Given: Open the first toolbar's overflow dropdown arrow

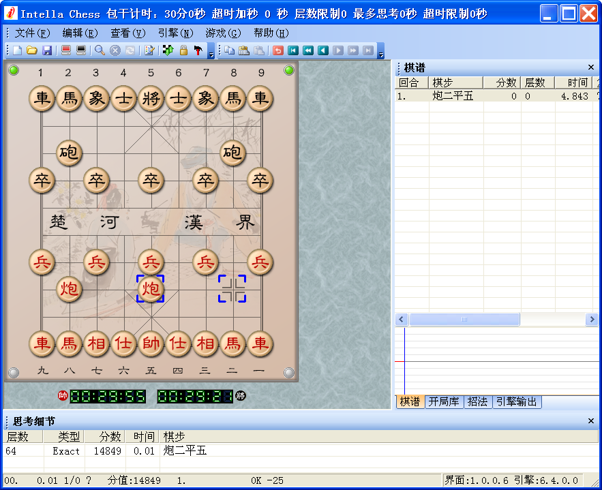Looking at the screenshot, I should [211, 53].
